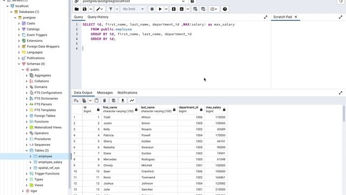The width and height of the screenshot is (346, 195).
Task: Expand the Extensions node
Action: click(19, 41)
